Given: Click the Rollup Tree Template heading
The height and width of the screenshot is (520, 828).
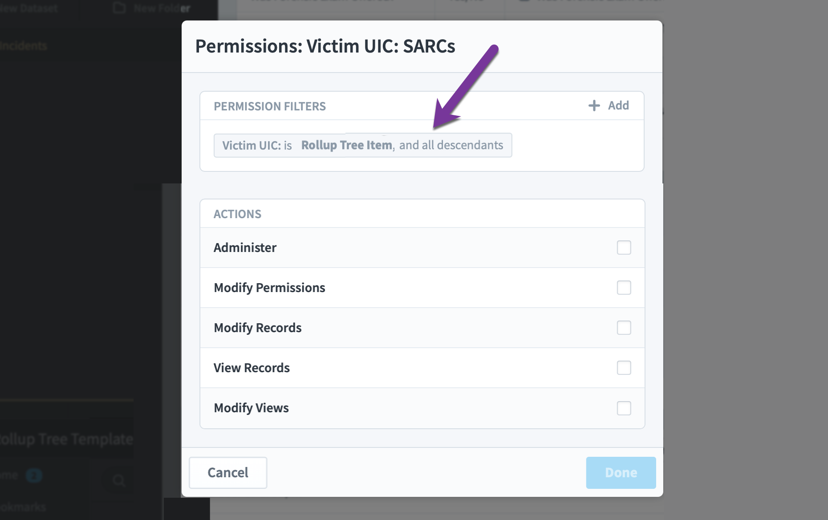Looking at the screenshot, I should [67, 439].
